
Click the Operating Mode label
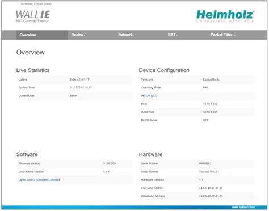[151, 88]
